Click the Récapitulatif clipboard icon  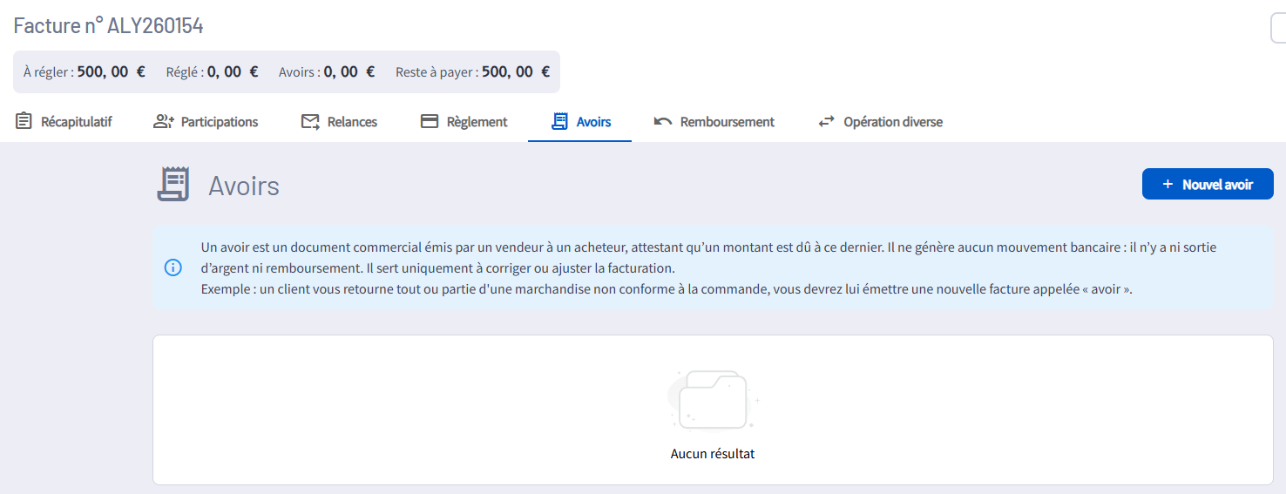pyautogui.click(x=24, y=121)
